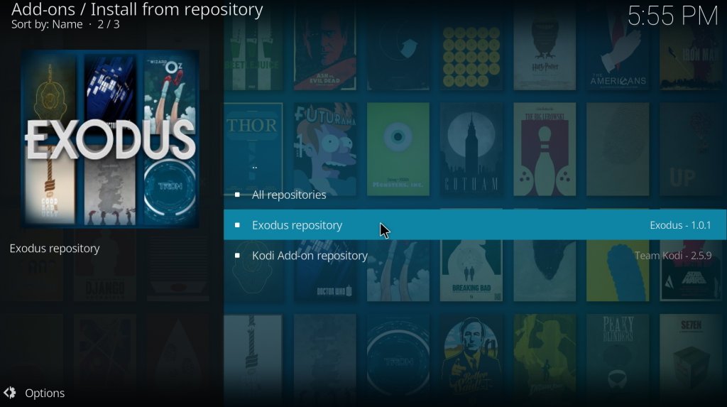Click the "Add-ons / Install from repository" heading
The height and width of the screenshot is (407, 727).
pyautogui.click(x=137, y=9)
